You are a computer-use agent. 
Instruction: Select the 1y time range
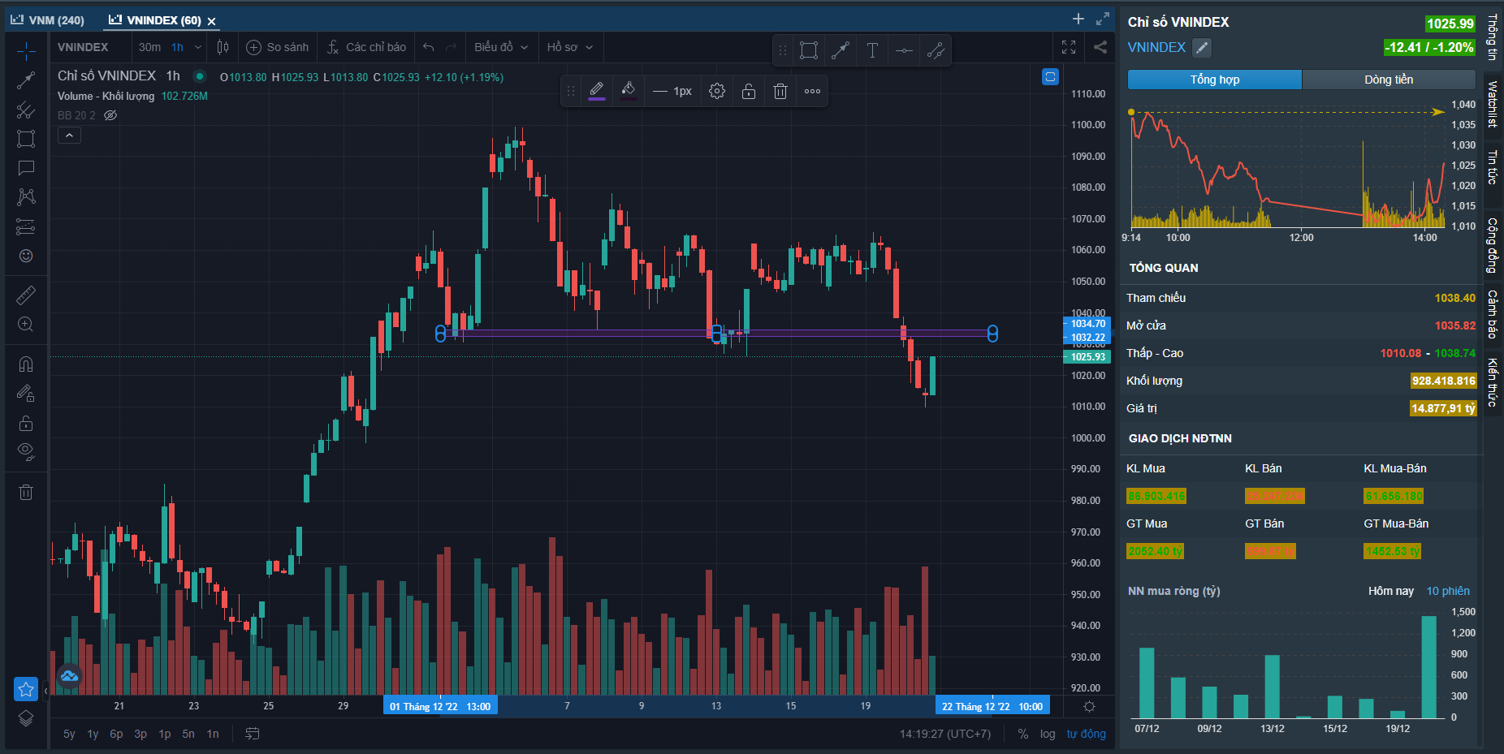(93, 734)
